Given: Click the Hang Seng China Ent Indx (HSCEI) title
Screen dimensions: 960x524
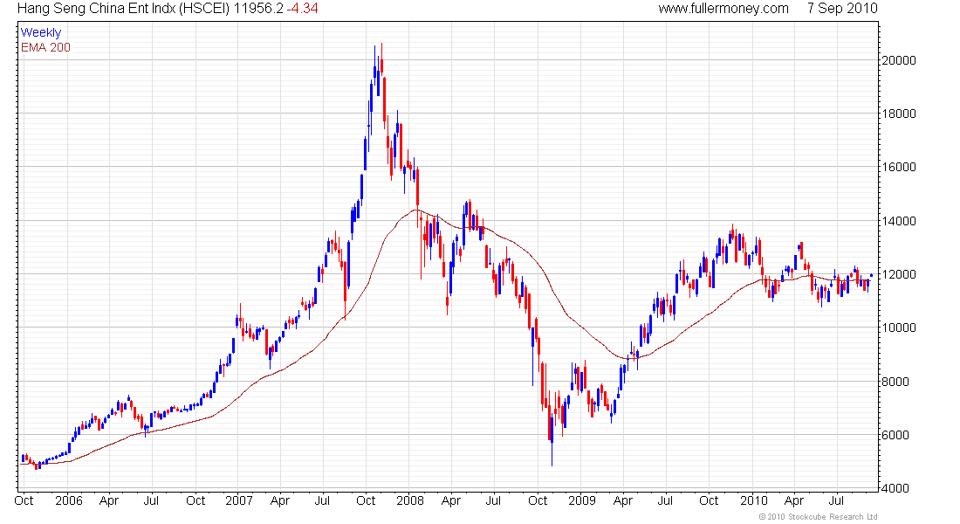Looking at the screenshot, I should coord(124,9).
